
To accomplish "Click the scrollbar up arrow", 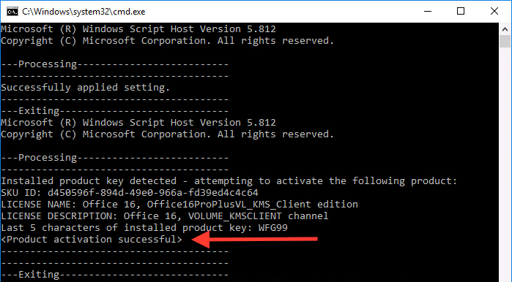I will (x=505, y=29).
